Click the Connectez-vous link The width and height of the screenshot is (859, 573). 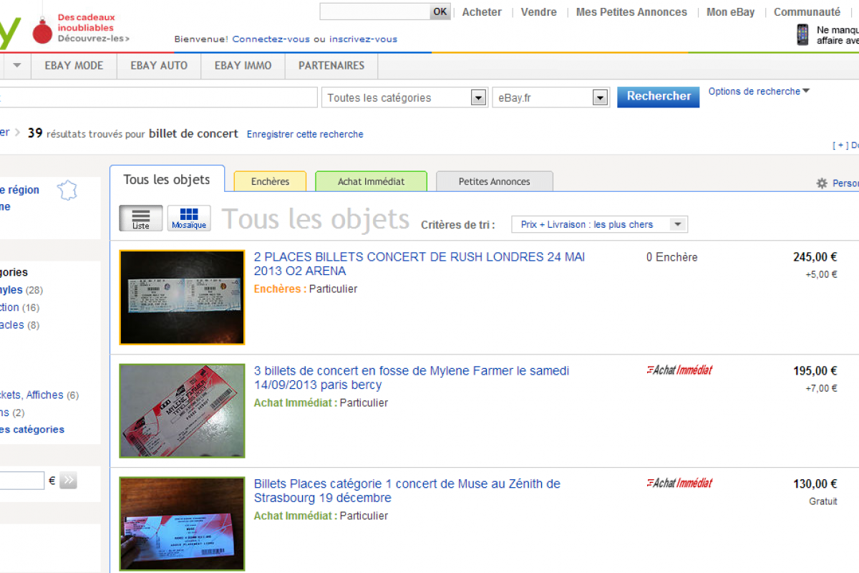click(x=271, y=39)
